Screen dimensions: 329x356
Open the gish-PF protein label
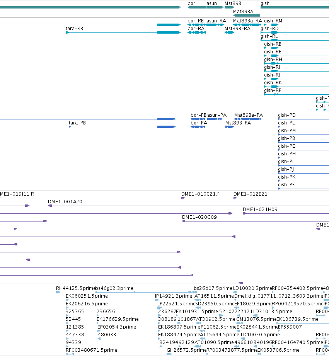tap(286, 185)
